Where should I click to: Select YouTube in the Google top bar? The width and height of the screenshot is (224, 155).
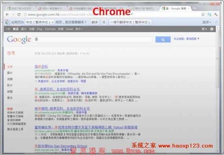50,29
